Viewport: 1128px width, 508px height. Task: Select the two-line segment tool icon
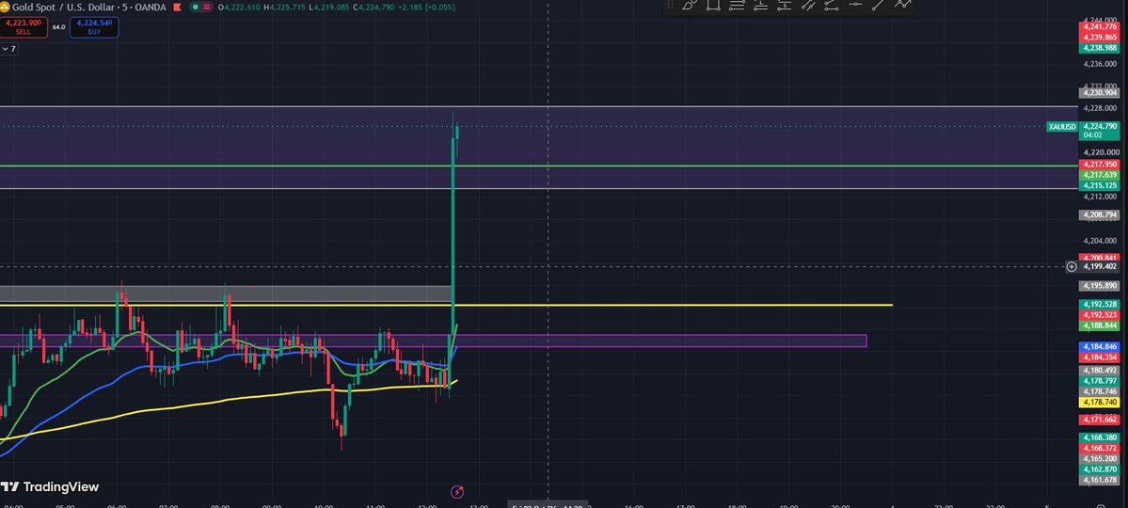coord(831,5)
